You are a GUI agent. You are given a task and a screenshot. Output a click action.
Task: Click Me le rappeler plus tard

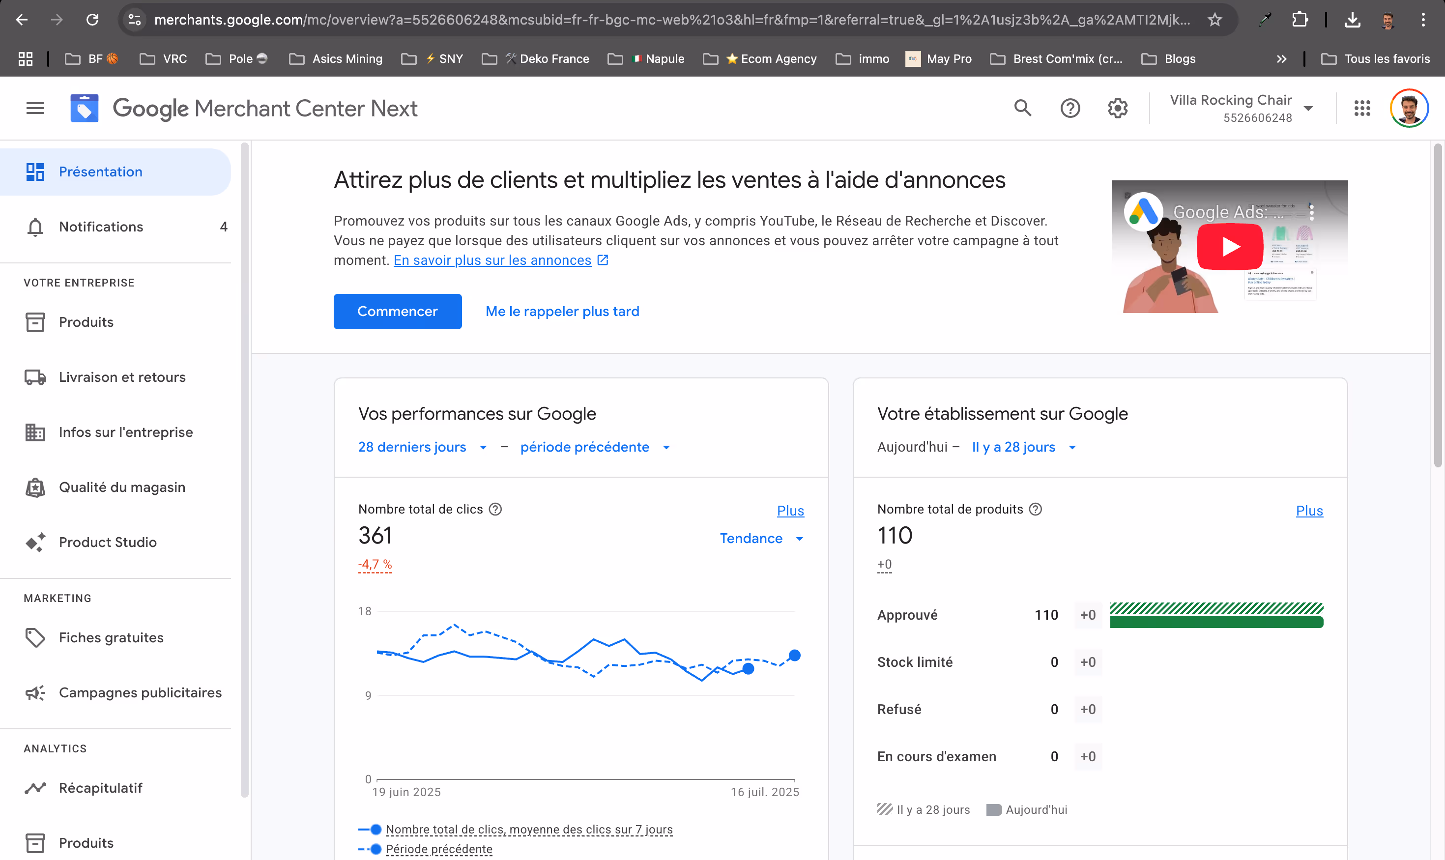(x=562, y=312)
